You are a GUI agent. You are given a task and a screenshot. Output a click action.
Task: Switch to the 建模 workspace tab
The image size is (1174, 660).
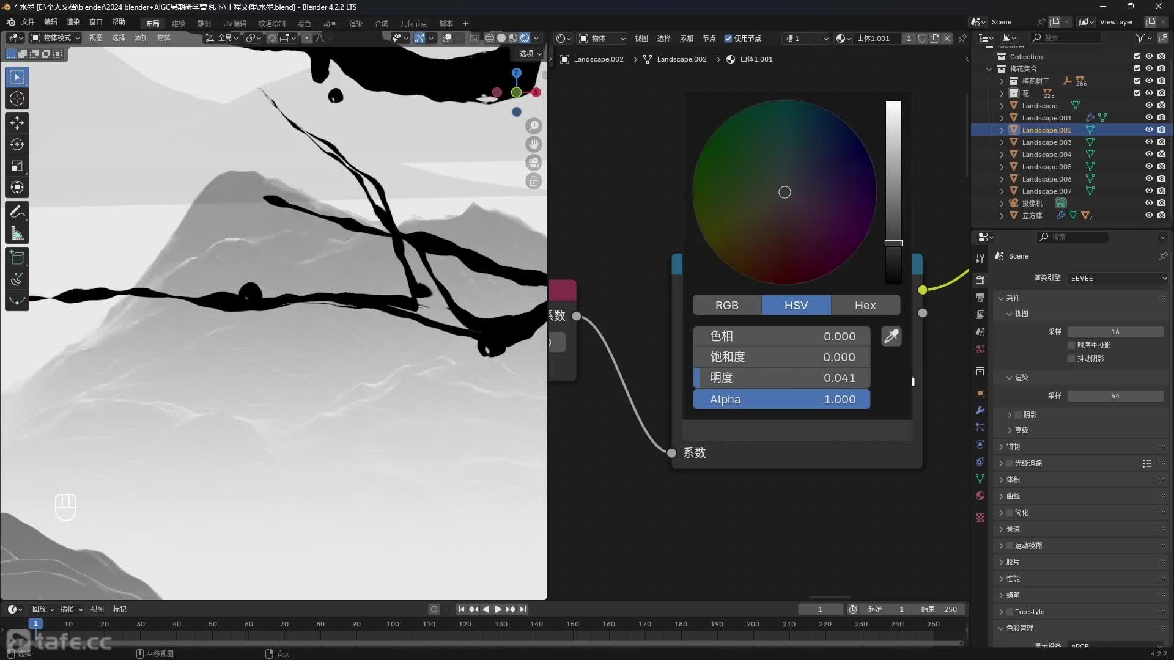[x=179, y=24]
